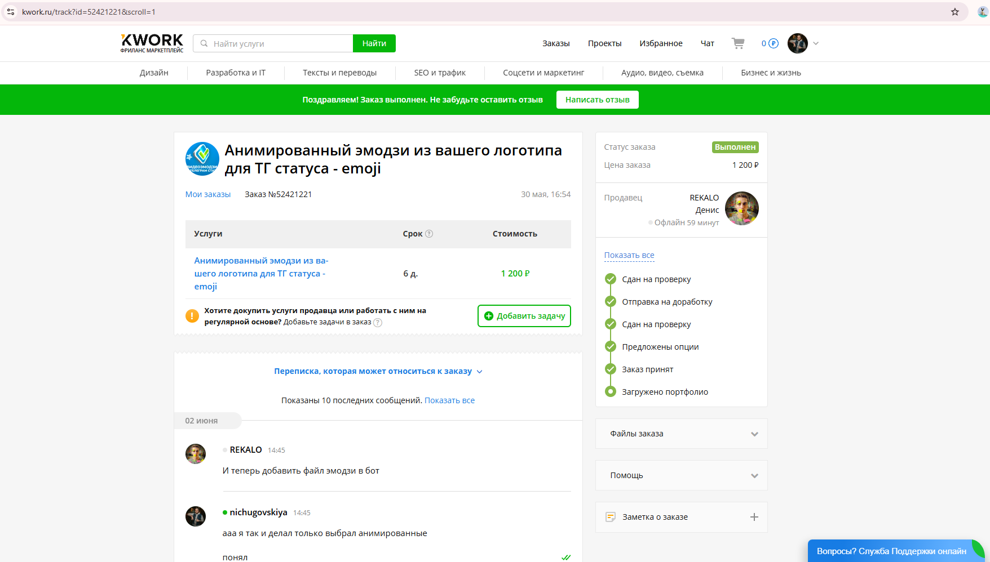Click the 'Выполнен' status badge
The width and height of the screenshot is (990, 562).
click(735, 147)
